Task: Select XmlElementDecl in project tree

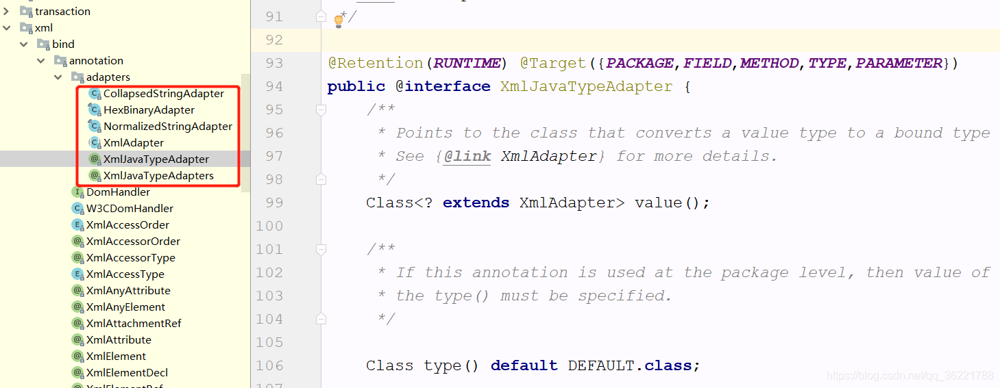Action: [x=127, y=372]
